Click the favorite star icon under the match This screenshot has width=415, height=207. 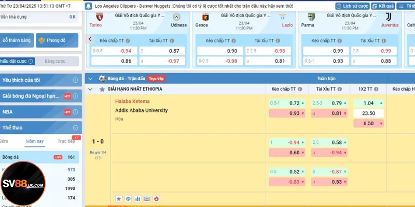[119, 198]
